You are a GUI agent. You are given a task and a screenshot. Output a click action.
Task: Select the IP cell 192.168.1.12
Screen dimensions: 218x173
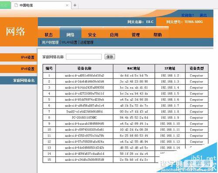pos(170,135)
